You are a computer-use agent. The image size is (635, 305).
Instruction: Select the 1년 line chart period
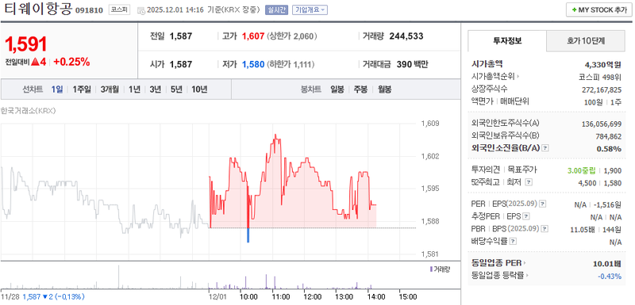tap(134, 90)
